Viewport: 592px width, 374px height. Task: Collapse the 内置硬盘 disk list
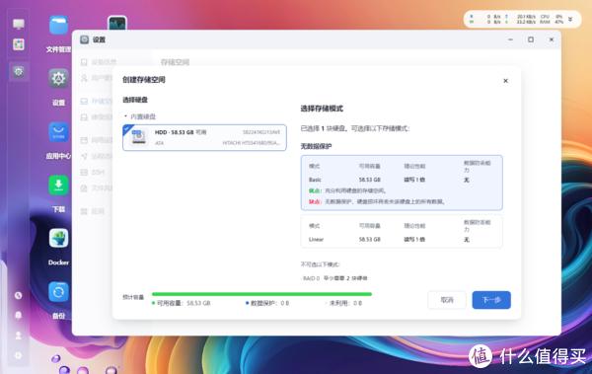pos(125,116)
